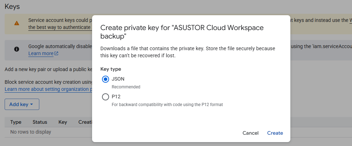Open Learn more about setting organization policies
Image resolution: width=352 pixels, height=146 pixels.
click(x=49, y=89)
